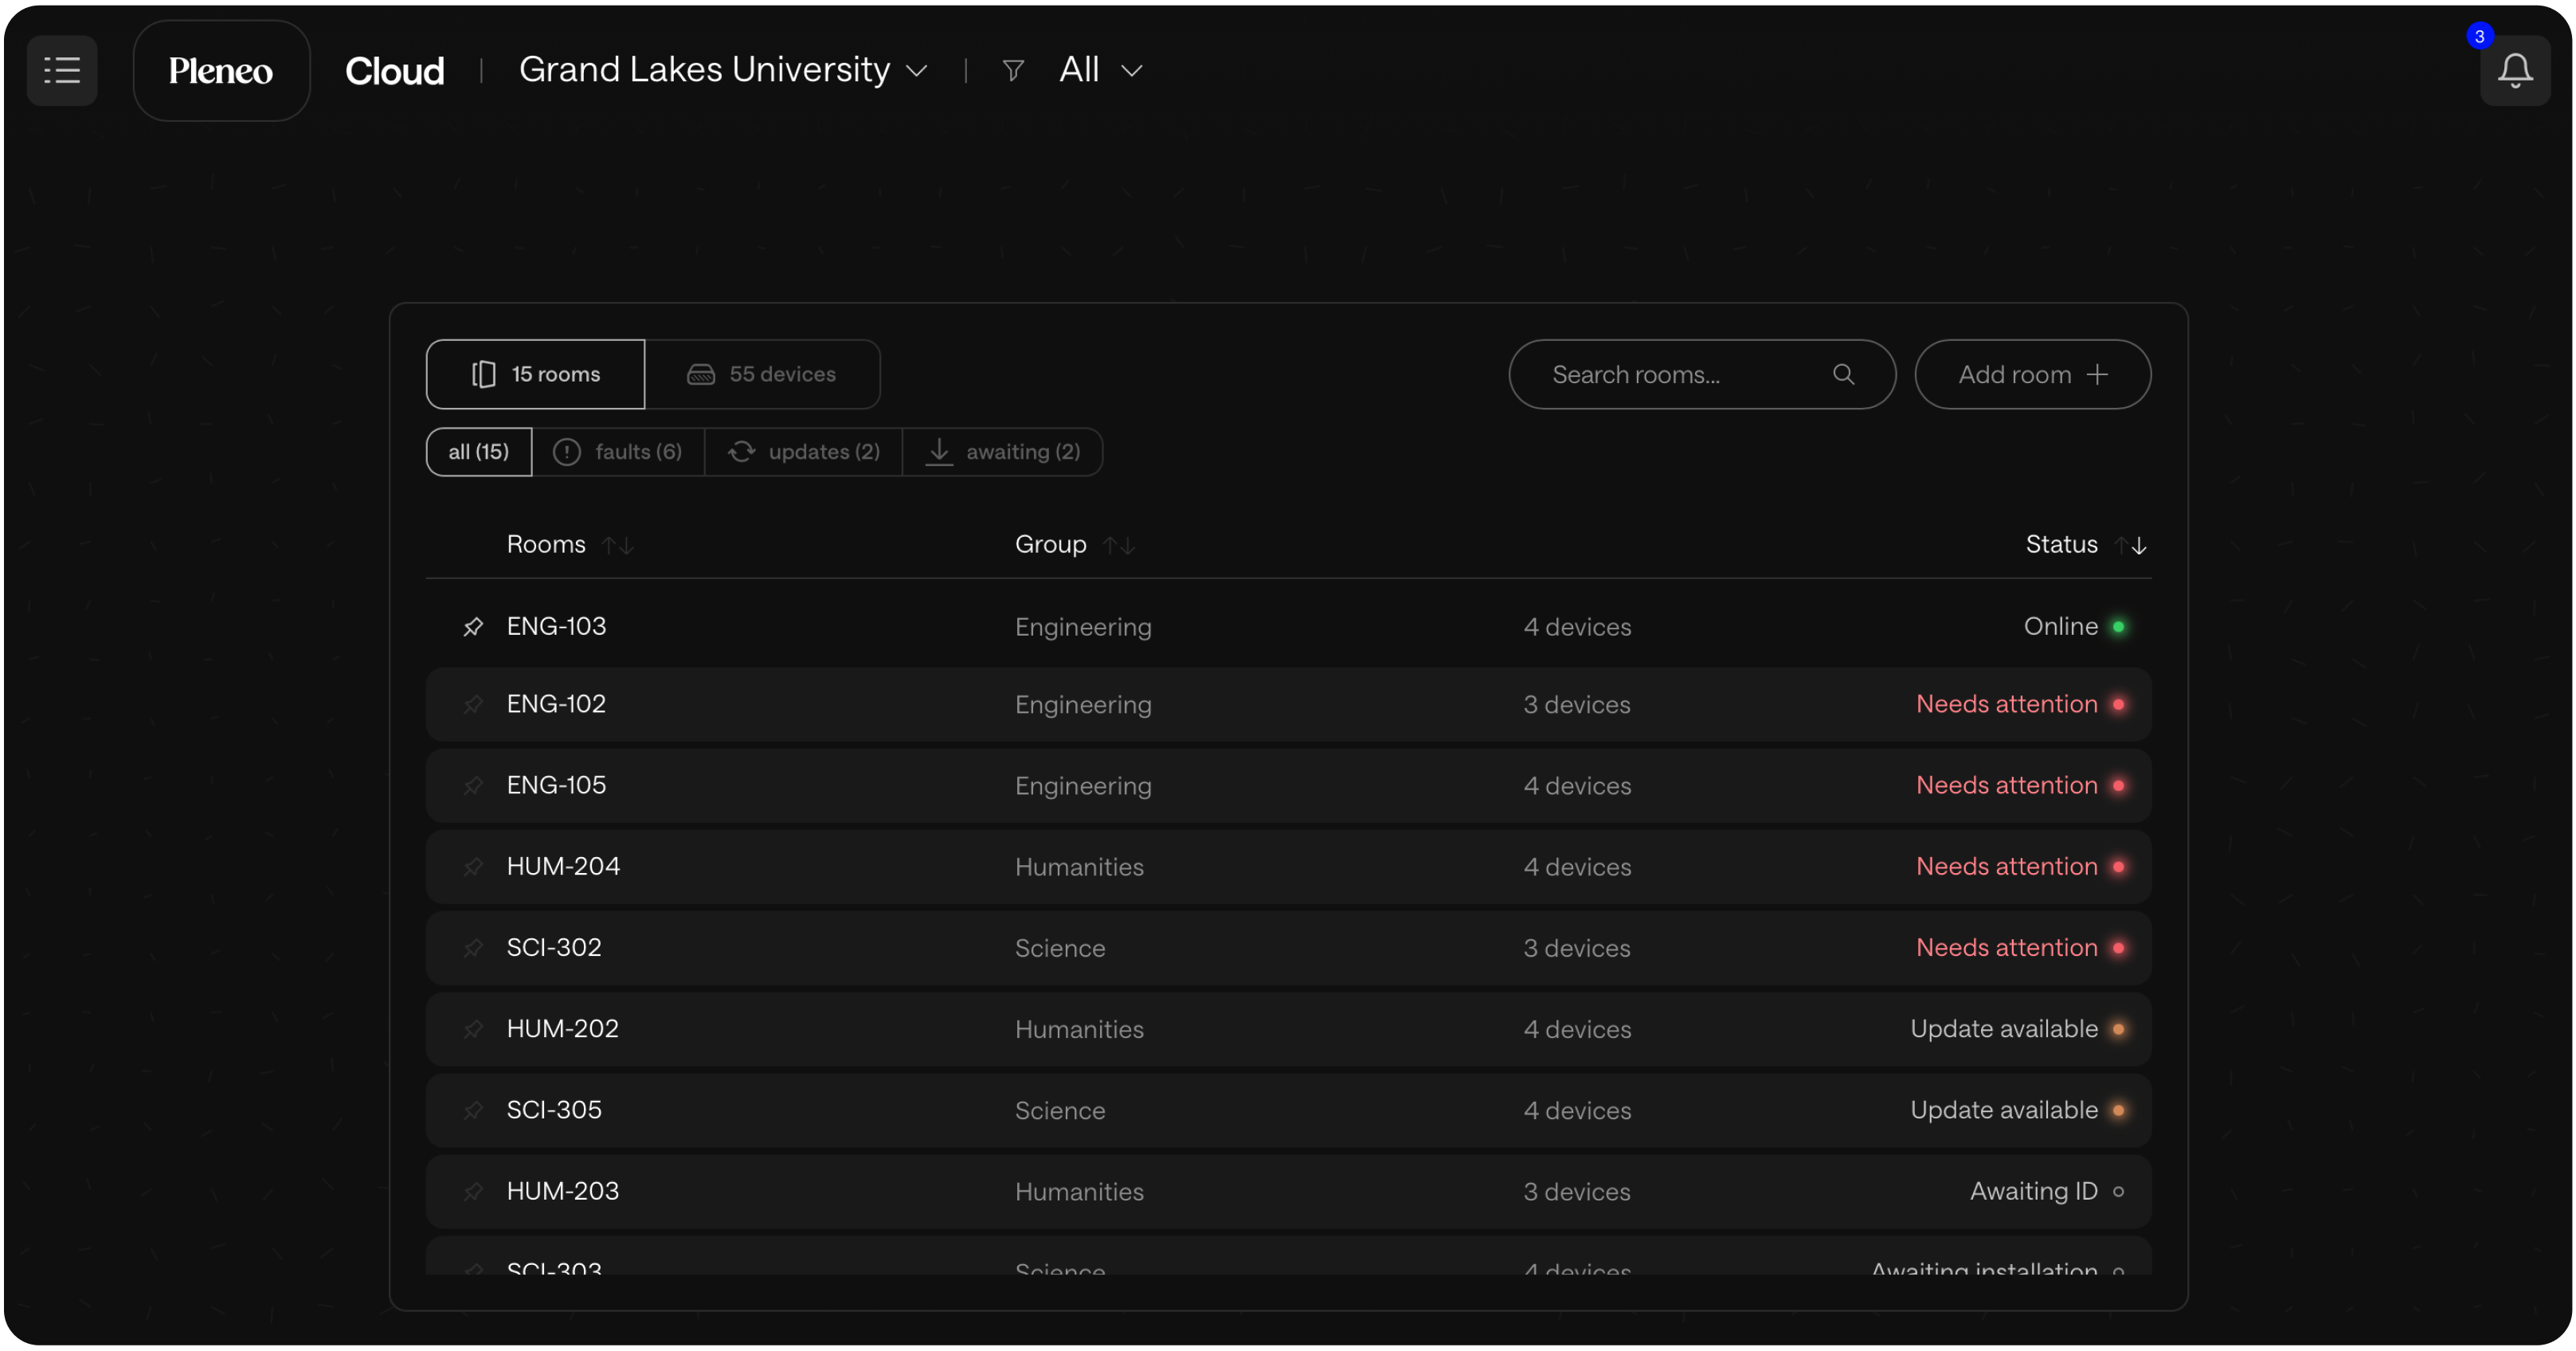Select the faults (6) filter tab
The height and width of the screenshot is (1351, 2576).
tap(618, 452)
